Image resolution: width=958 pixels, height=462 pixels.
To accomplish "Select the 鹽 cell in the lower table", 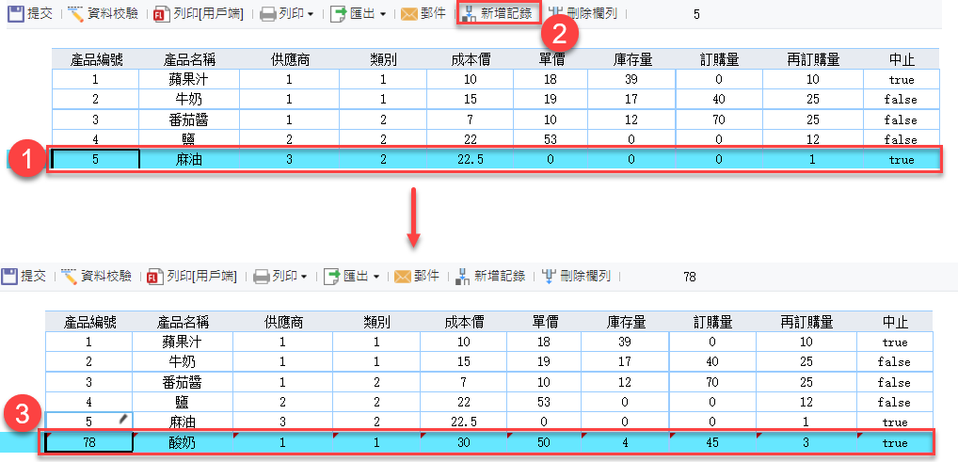I will (183, 402).
